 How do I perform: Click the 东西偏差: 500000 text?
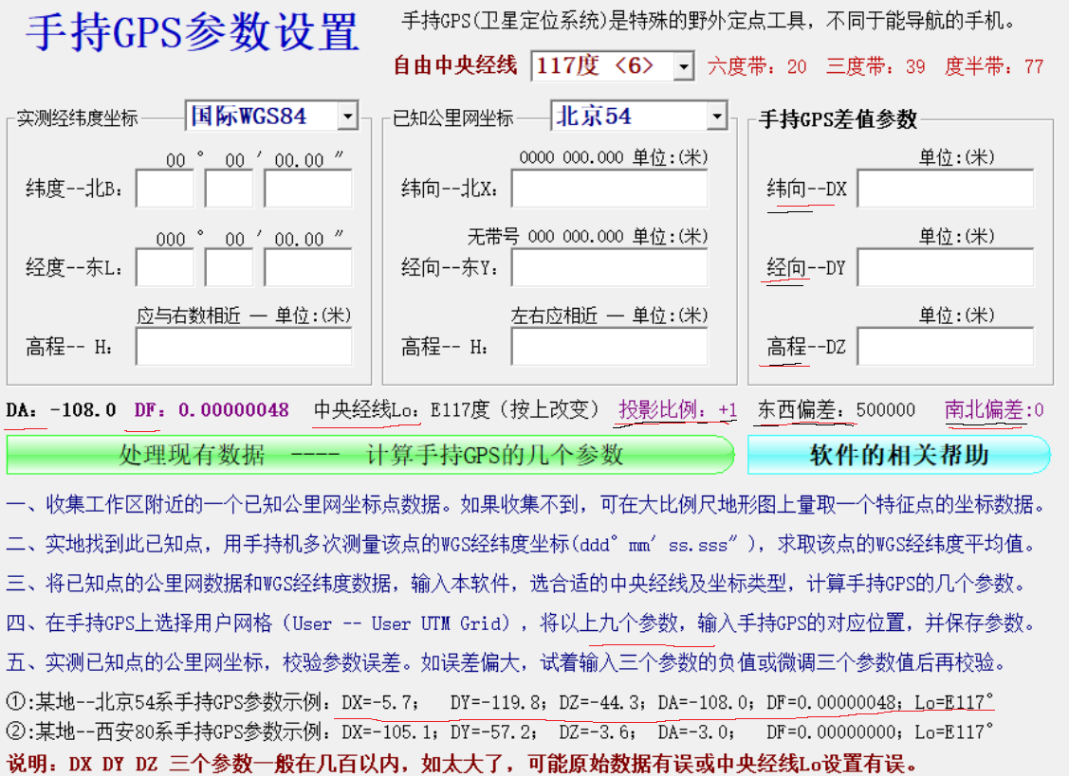836,410
